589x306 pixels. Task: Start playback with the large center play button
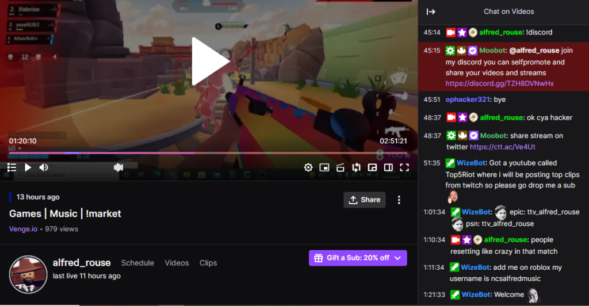click(x=210, y=61)
